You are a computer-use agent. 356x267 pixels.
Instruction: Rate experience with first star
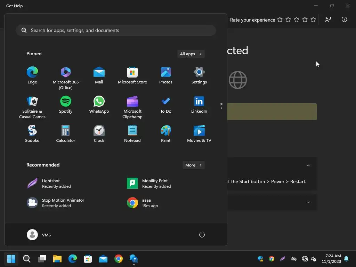(x=280, y=20)
